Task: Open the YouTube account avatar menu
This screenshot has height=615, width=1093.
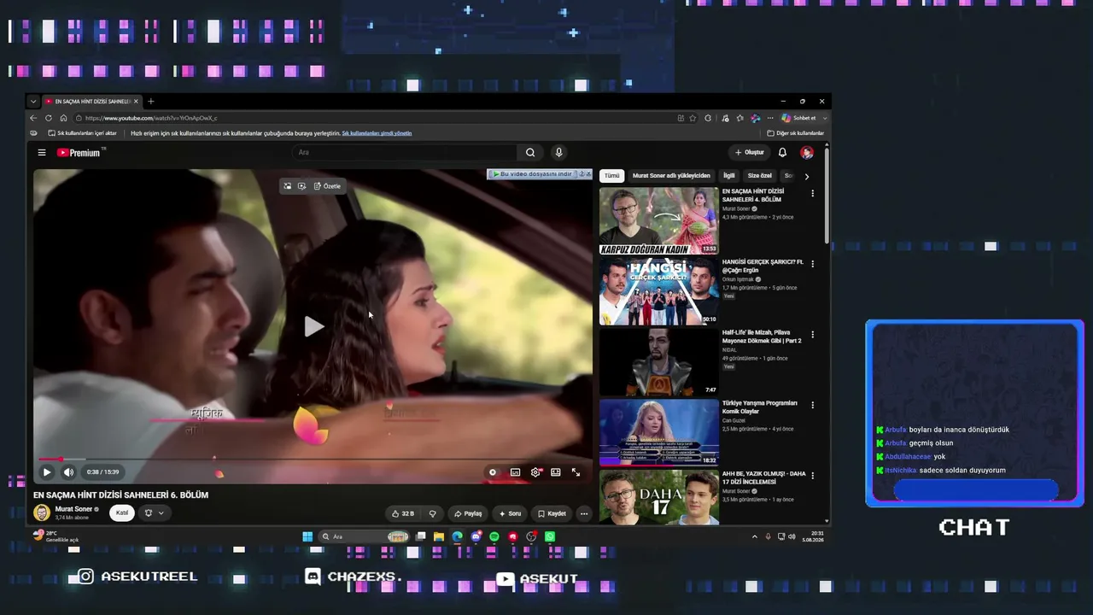Action: tap(806, 153)
